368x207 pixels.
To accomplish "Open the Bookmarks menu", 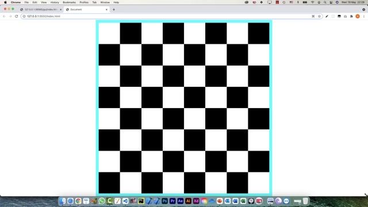I will [x=69, y=2].
